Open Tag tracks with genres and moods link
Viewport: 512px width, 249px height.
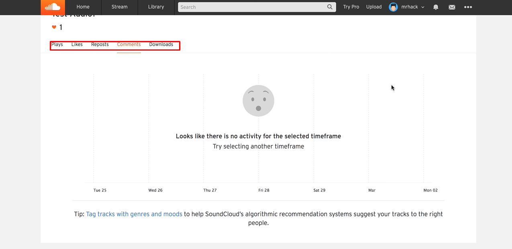click(x=134, y=214)
